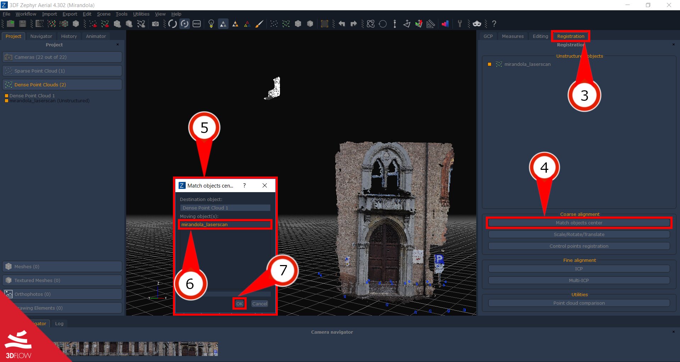
Task: Click the green dense point cloud view icon
Action: (286, 24)
